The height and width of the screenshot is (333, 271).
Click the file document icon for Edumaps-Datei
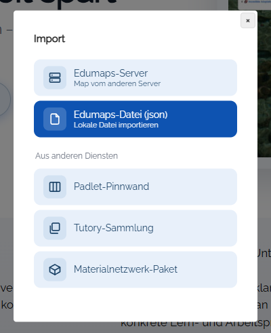(x=55, y=119)
